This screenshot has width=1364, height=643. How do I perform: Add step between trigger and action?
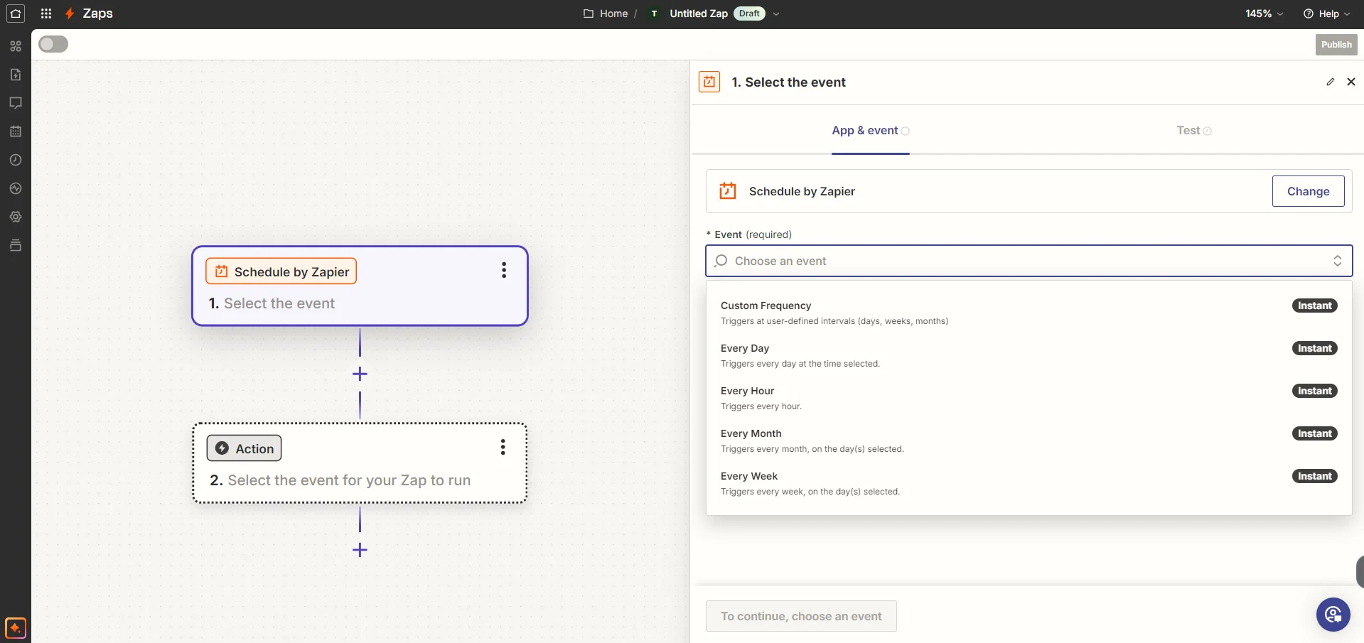click(360, 374)
